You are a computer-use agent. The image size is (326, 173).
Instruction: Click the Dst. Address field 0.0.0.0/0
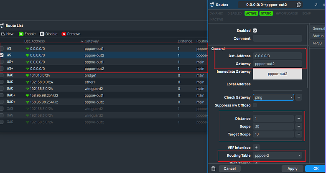[278, 56]
